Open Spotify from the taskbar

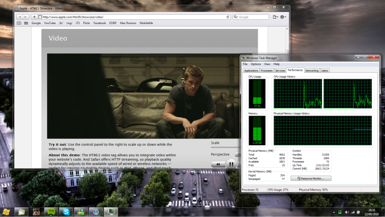coord(51,212)
